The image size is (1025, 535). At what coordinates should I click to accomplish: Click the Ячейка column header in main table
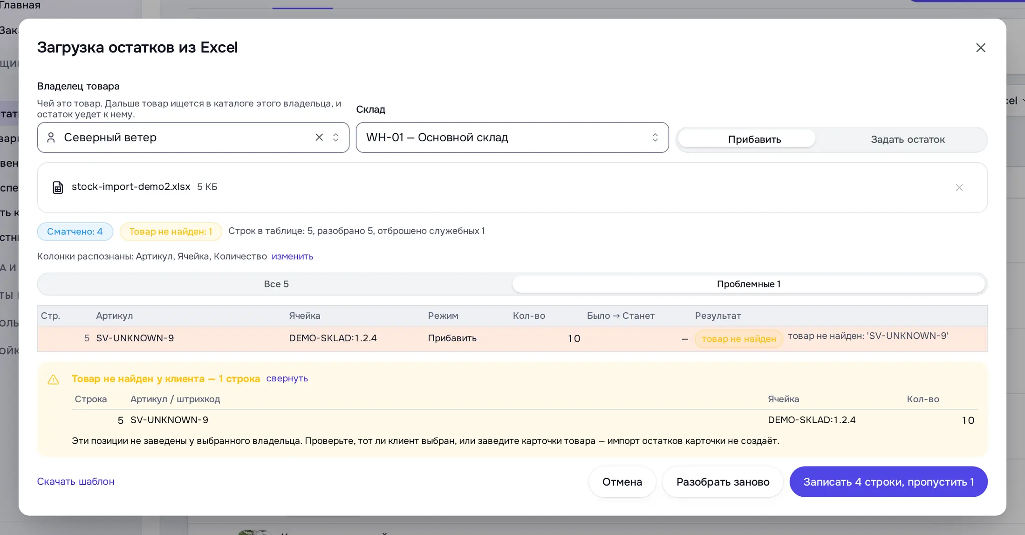[305, 316]
